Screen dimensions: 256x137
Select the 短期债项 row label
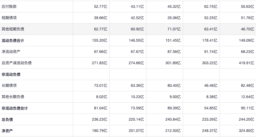point(9,18)
